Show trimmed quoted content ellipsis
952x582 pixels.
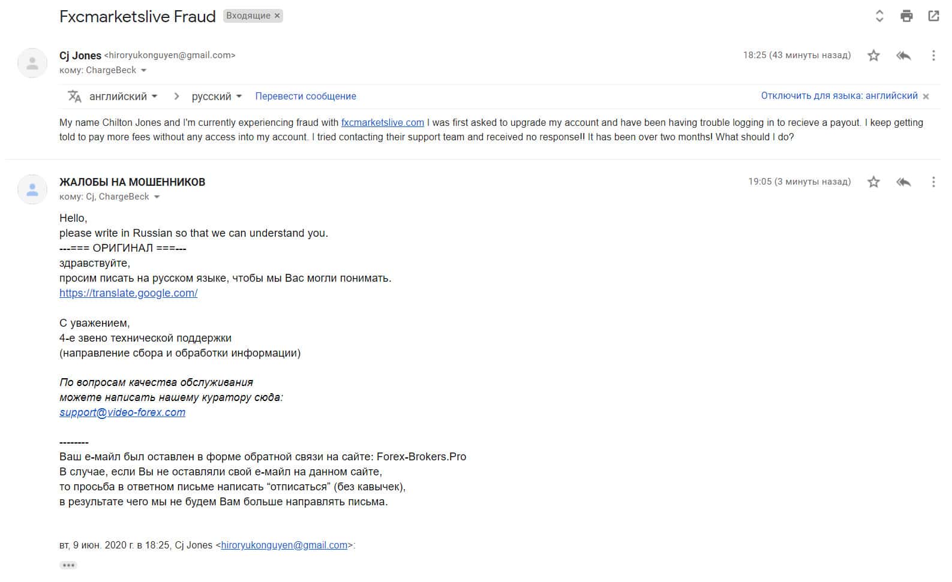[x=68, y=565]
